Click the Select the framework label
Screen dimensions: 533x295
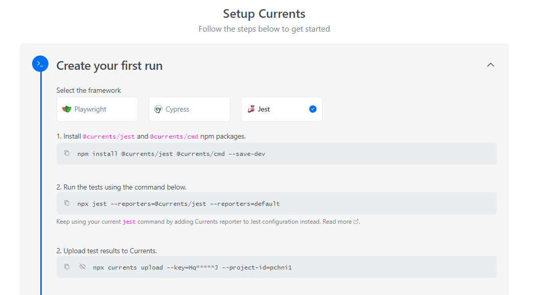point(88,90)
